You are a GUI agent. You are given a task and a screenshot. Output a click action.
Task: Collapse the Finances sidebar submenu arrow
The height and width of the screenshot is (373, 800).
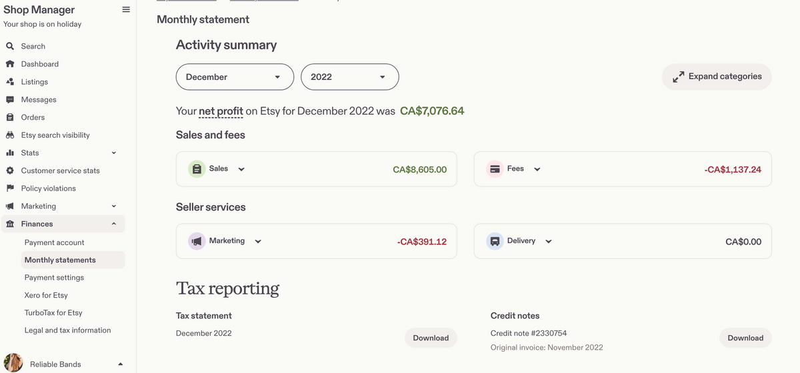point(114,224)
